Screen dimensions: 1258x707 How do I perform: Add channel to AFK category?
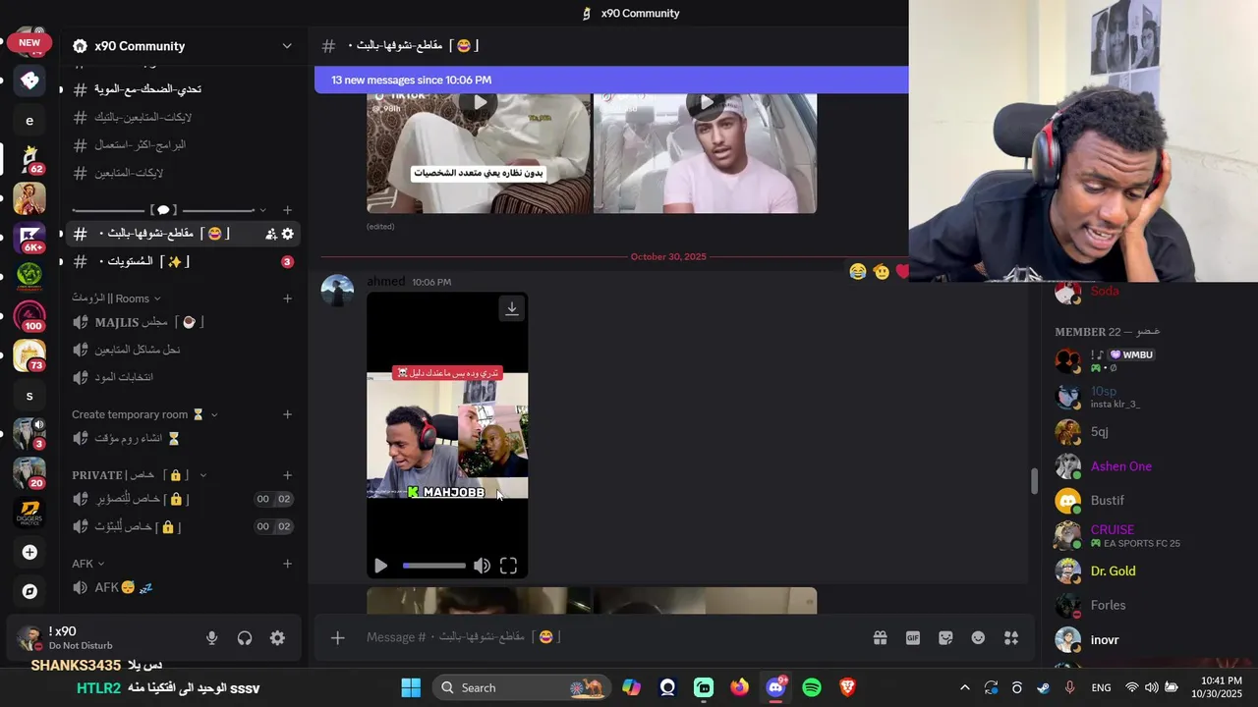[x=287, y=564]
